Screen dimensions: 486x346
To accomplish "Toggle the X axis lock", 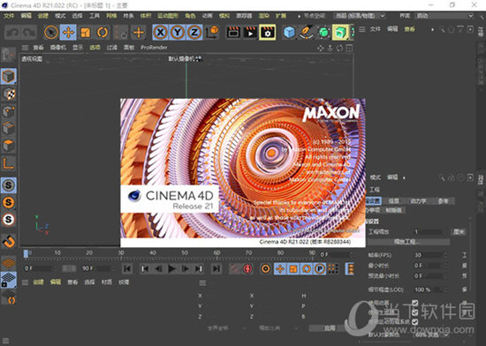I will pos(160,32).
